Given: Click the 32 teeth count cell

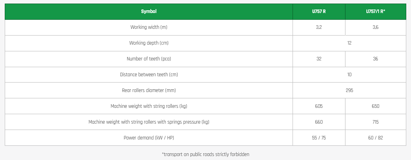Looking at the screenshot, I should click(319, 59).
